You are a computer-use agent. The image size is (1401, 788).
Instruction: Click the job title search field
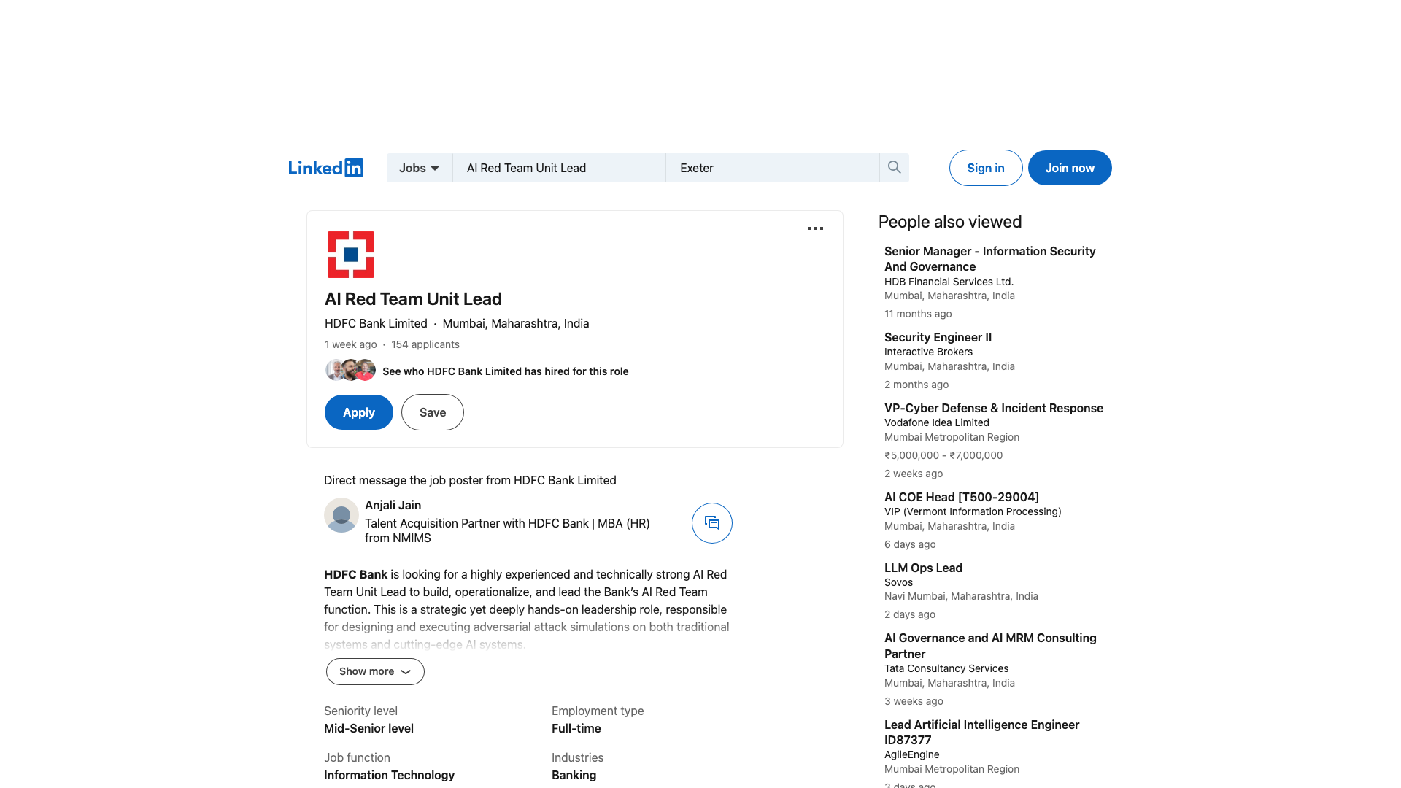559,168
